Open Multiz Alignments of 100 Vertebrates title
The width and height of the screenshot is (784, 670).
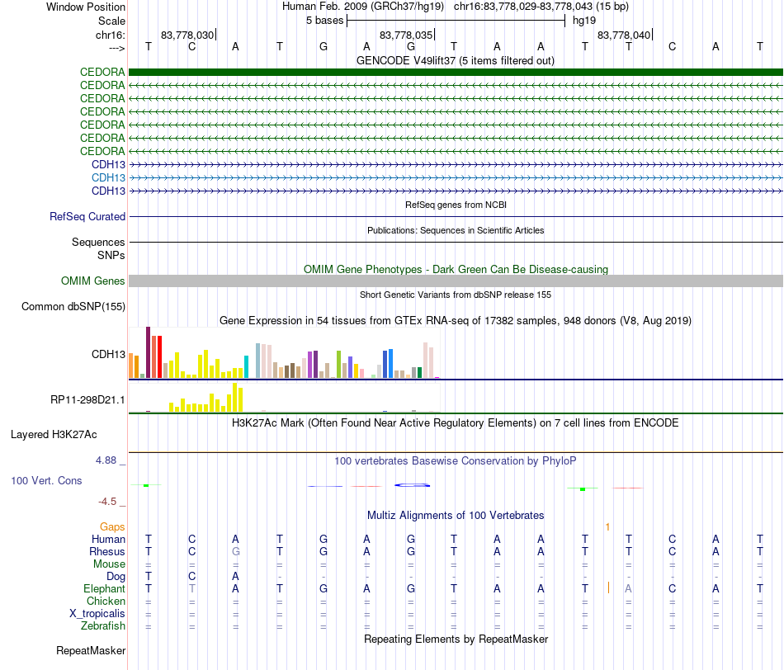[456, 515]
